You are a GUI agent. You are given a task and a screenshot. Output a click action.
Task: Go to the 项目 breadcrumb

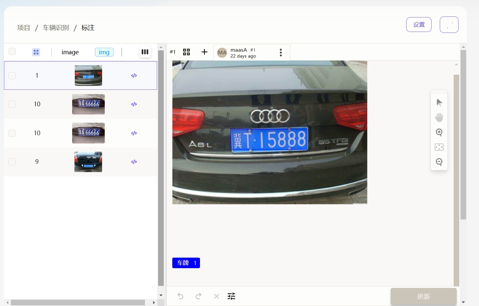[x=24, y=28]
